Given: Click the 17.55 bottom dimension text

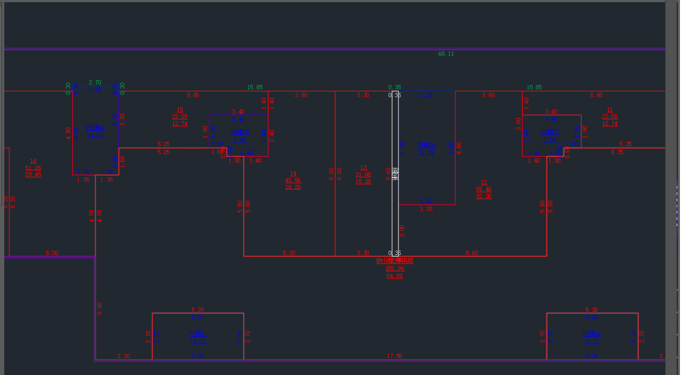Looking at the screenshot, I should pos(394,356).
